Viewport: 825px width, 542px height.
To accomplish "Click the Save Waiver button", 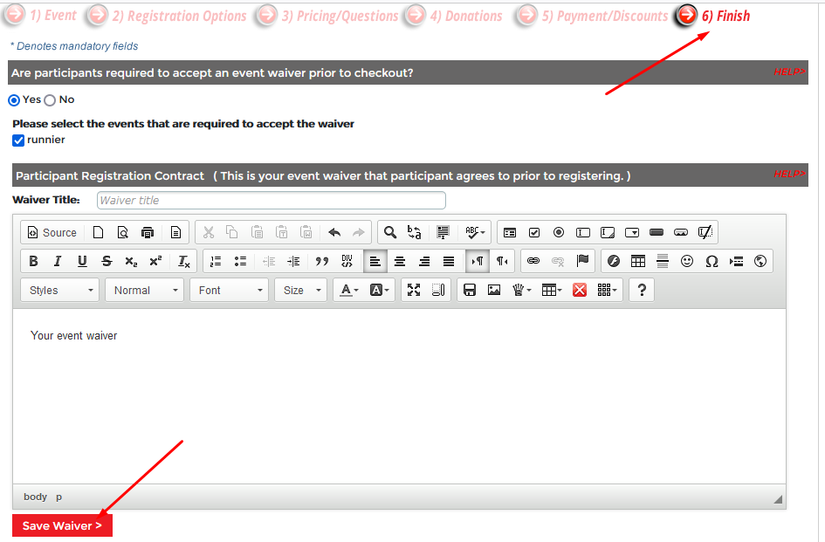I will pos(62,525).
